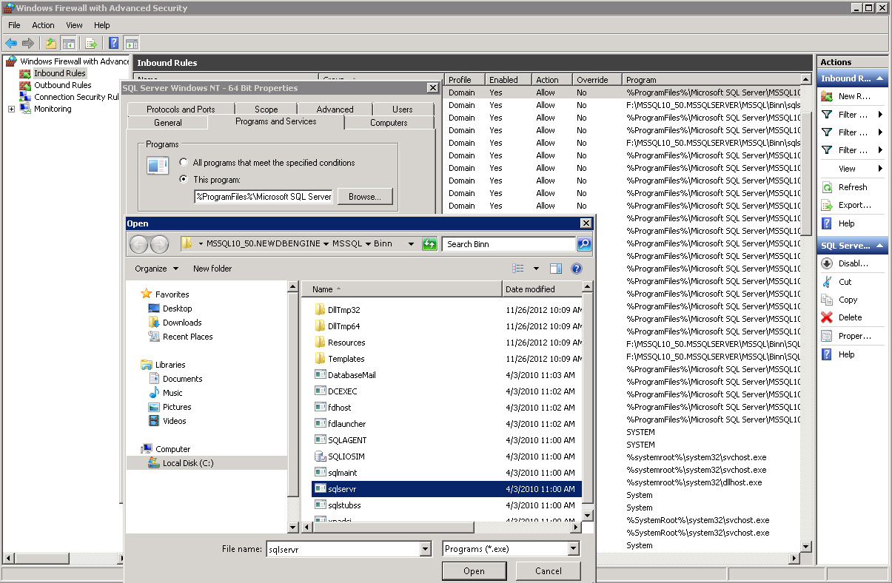Image resolution: width=892 pixels, height=583 pixels.
Task: Open the Programs (*.exe) file type dropdown
Action: click(574, 549)
